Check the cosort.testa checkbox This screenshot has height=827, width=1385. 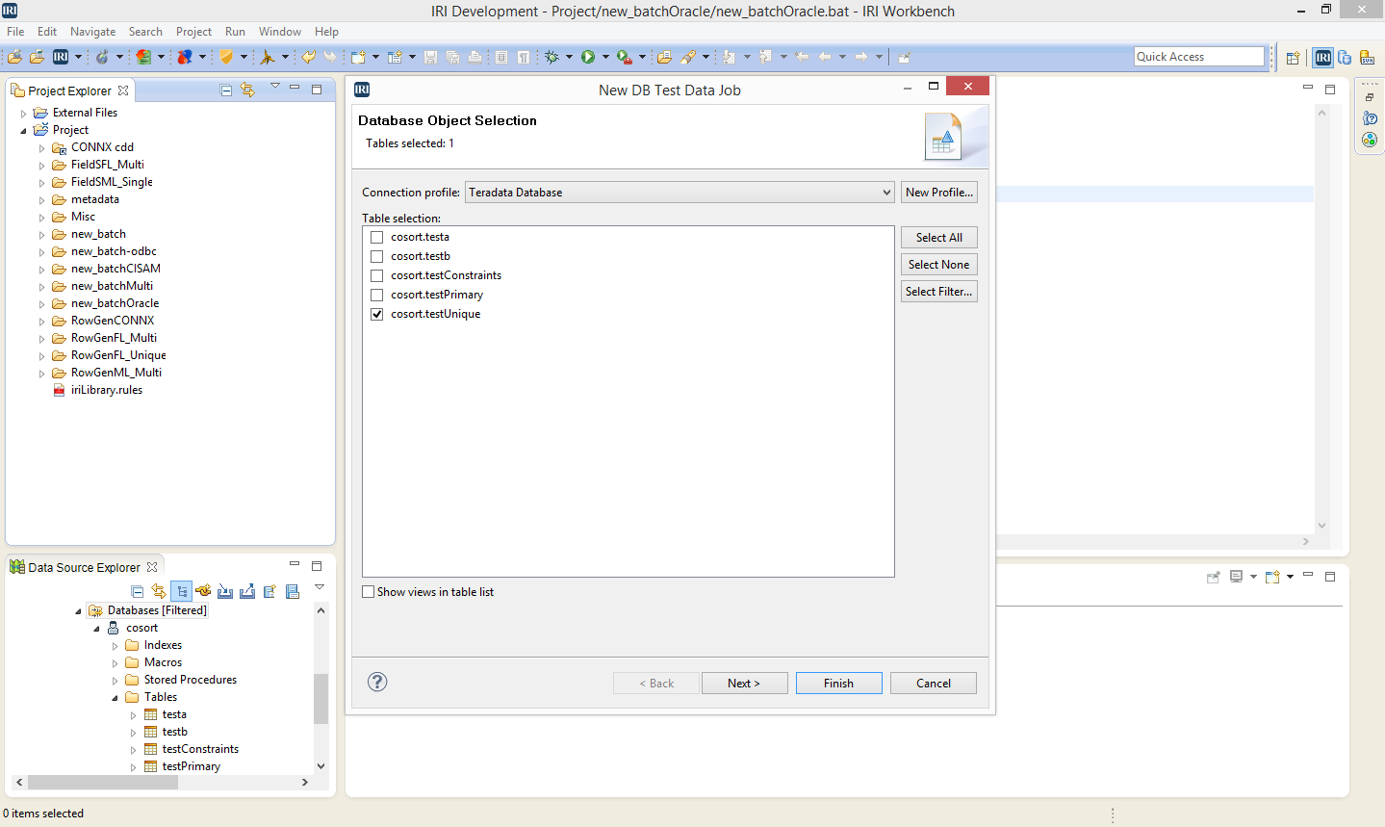377,237
